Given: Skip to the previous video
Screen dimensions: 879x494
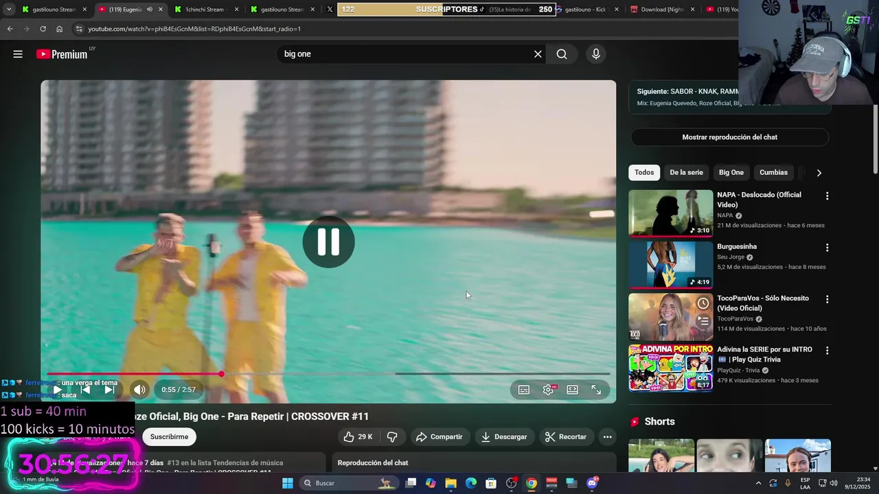Looking at the screenshot, I should point(85,390).
